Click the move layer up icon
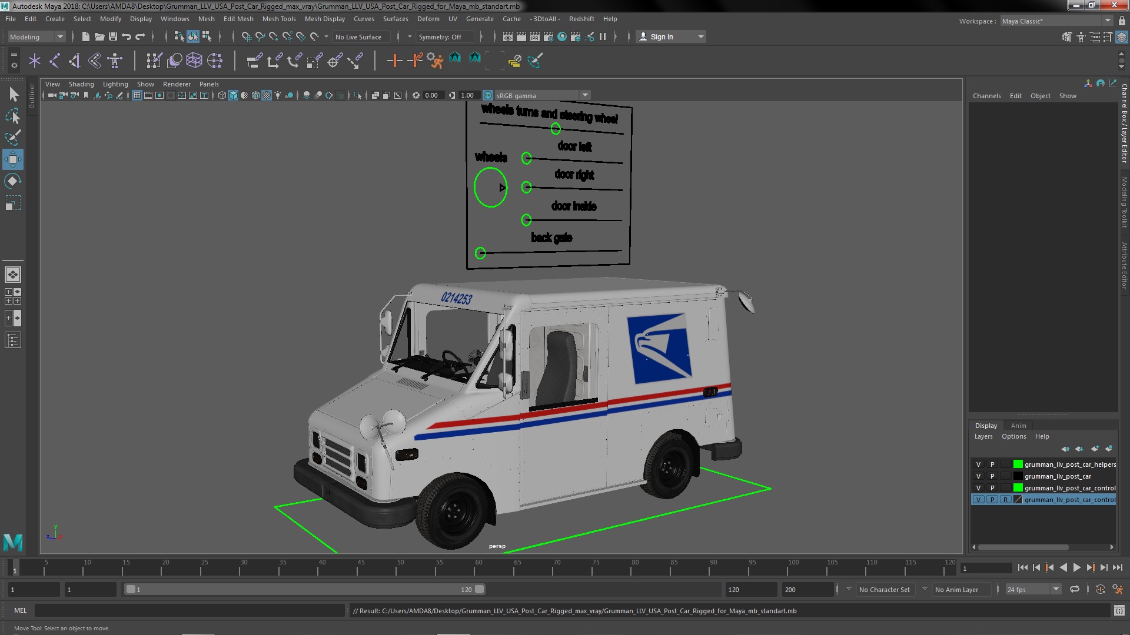 1065,449
